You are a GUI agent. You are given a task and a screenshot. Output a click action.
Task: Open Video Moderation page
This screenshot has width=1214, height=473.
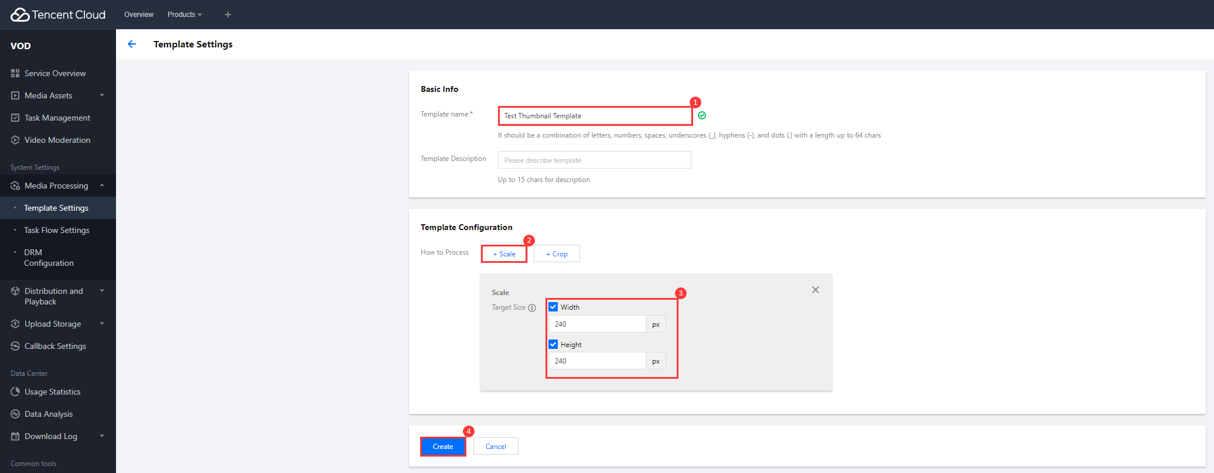coord(58,140)
